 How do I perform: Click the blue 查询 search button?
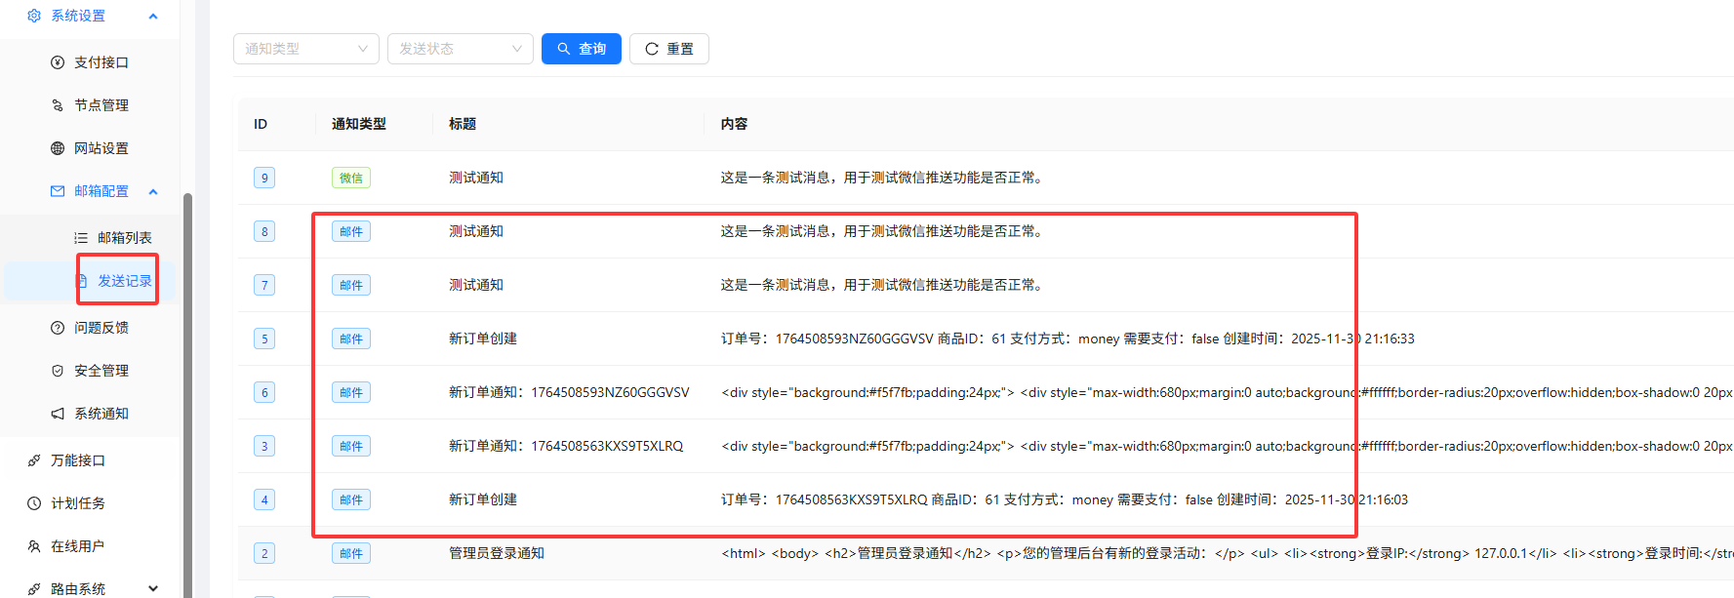[581, 49]
